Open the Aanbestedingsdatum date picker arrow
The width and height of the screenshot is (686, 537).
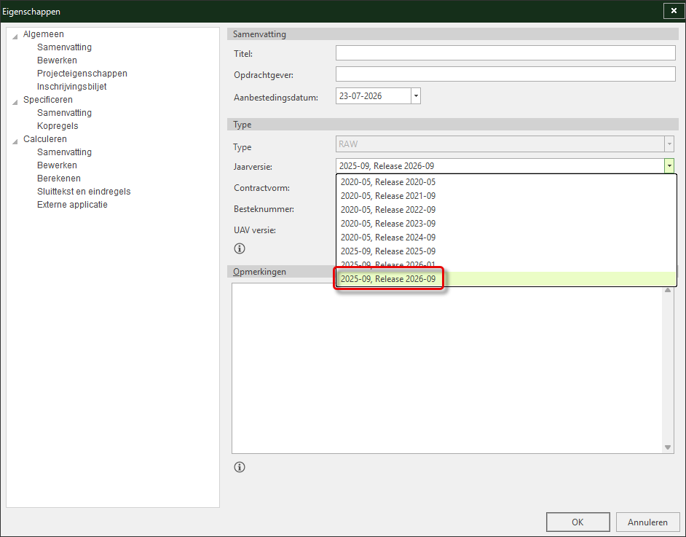pos(416,96)
